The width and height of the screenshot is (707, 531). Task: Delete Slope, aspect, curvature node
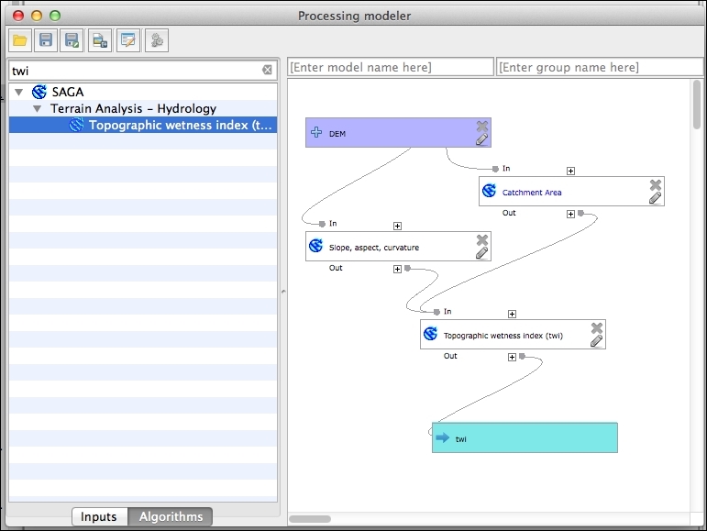(482, 239)
